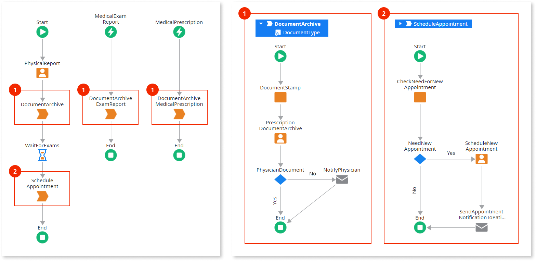The width and height of the screenshot is (536, 261).
Task: Click the End node below NeedNewAppointment
Action: (x=420, y=227)
